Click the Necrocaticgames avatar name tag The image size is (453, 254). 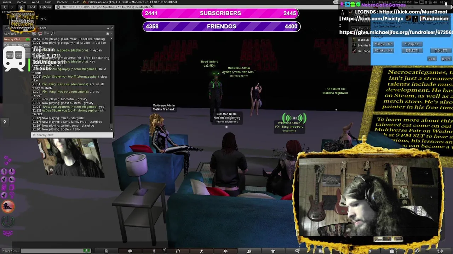226,118
